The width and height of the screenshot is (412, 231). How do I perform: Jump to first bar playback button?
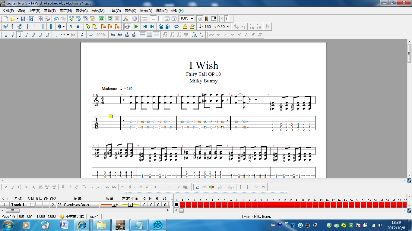tap(145, 26)
